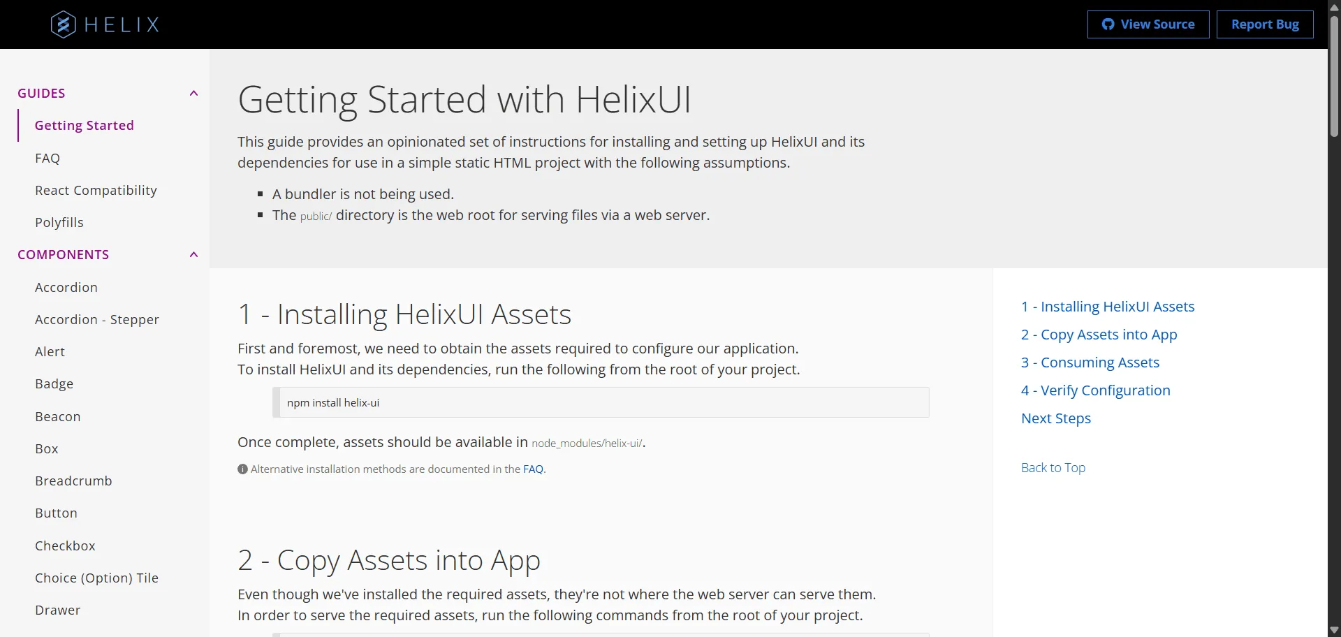
Task: Select React Compatibility in sidebar
Action: click(x=96, y=191)
